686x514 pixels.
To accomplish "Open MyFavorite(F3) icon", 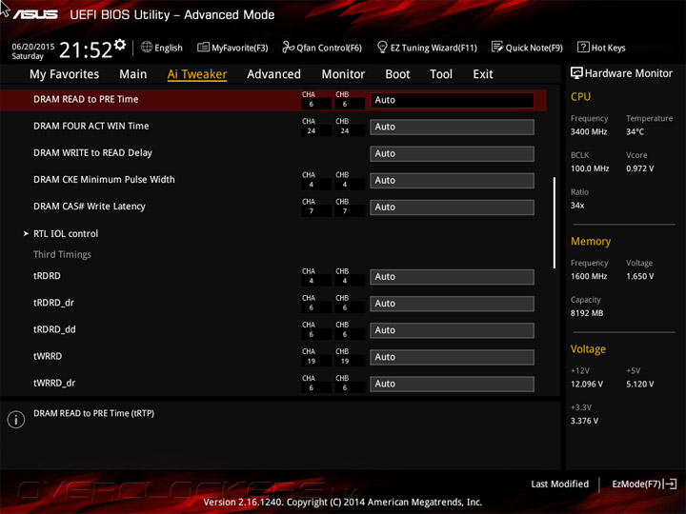I will pos(203,47).
